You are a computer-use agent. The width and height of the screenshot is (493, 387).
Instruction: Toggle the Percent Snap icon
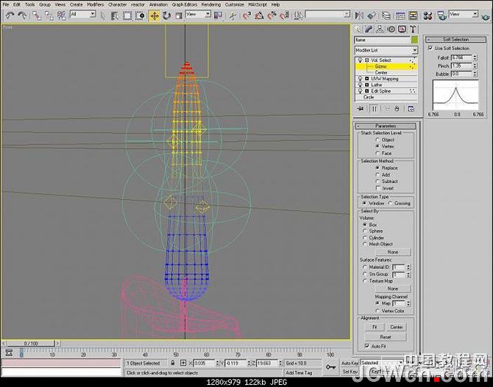[272, 15]
